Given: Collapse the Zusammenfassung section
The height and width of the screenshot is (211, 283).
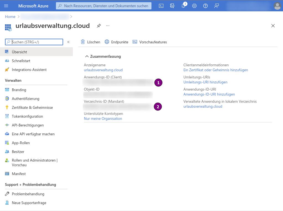Looking at the screenshot, I should coord(87,56).
